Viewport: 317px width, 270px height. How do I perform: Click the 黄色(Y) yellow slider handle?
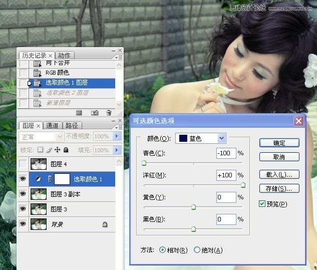coord(193,207)
